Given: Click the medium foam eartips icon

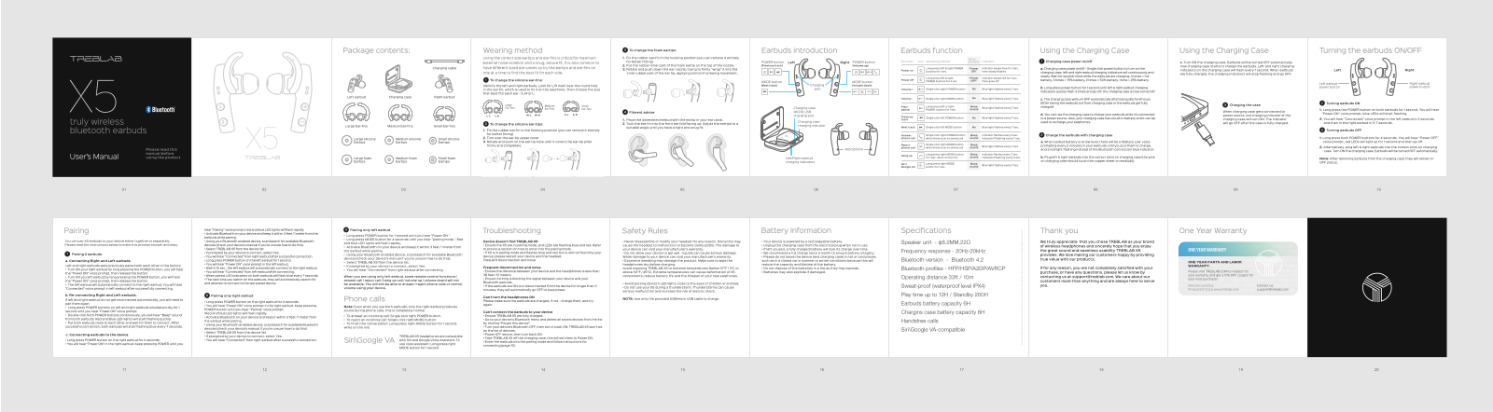Looking at the screenshot, I should [389, 159].
